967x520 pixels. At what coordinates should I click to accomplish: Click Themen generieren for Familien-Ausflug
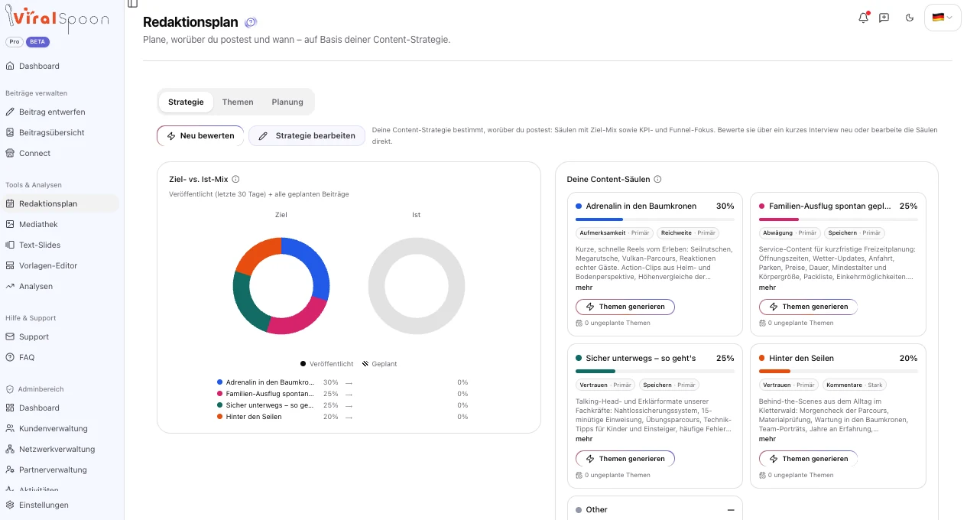coord(809,307)
